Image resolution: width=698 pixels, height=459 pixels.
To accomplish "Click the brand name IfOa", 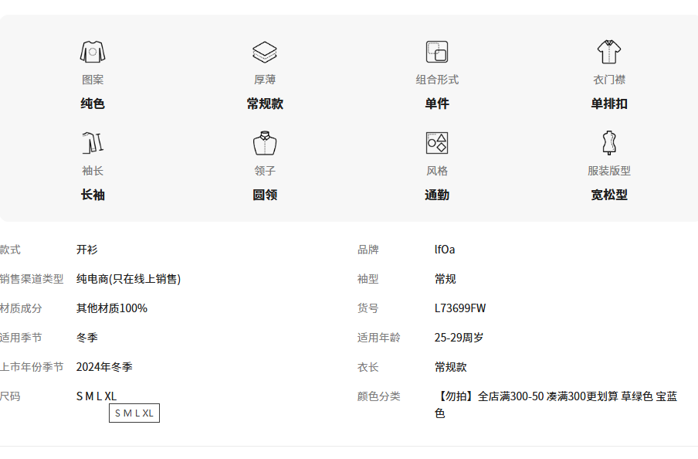I will pos(445,250).
